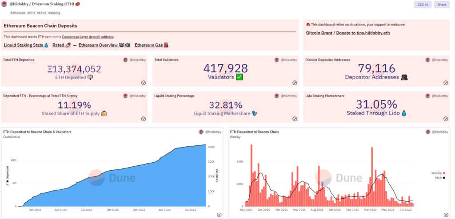Open the #ETH tag

point(31,13)
